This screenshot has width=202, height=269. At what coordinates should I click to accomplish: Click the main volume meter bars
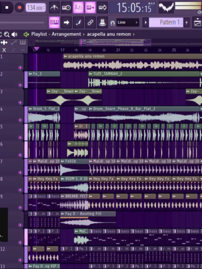(x=188, y=6)
